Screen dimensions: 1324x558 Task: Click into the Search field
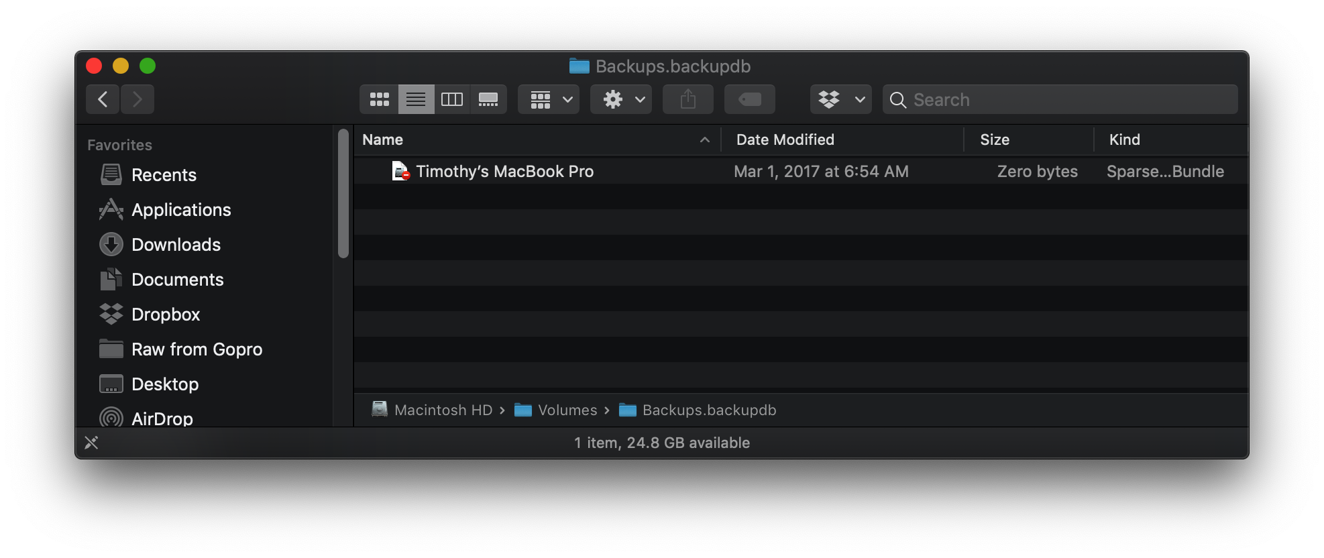[1060, 99]
